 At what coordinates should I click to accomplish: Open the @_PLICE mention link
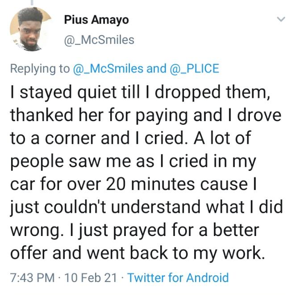coord(195,68)
